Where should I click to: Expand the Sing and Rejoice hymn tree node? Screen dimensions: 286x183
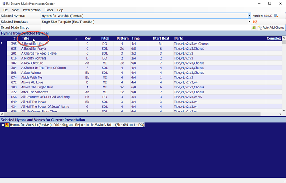tap(3, 125)
